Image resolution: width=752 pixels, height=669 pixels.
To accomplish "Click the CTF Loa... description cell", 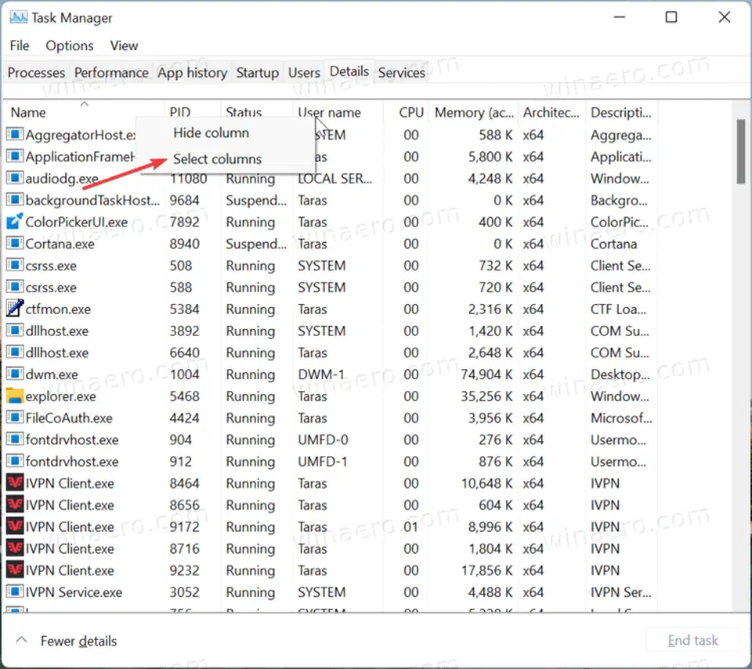I will point(618,309).
